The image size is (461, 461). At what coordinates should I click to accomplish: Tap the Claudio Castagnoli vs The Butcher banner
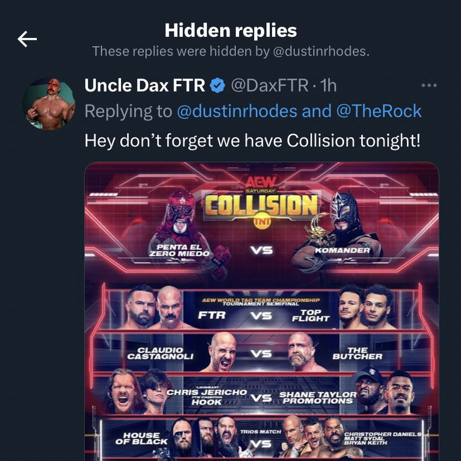(261, 353)
